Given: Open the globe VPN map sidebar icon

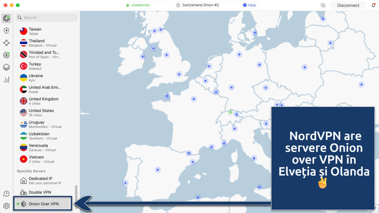Looking at the screenshot, I should 6,18.
